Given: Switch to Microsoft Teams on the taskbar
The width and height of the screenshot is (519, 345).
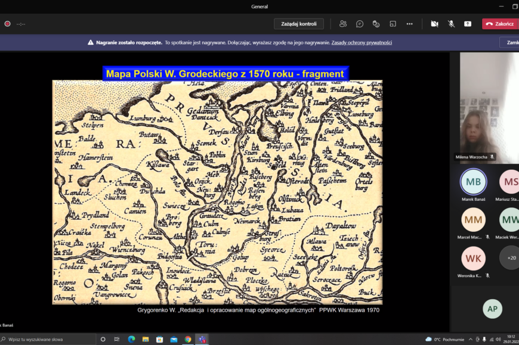Looking at the screenshot, I should click(202, 340).
